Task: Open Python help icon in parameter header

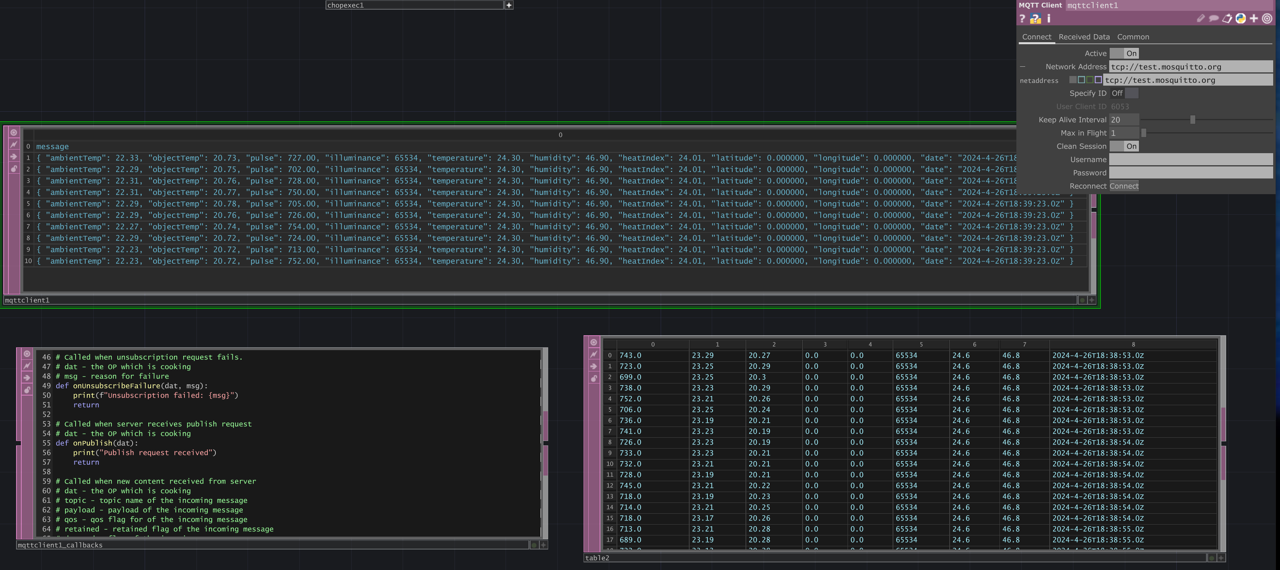Action: 1036,19
